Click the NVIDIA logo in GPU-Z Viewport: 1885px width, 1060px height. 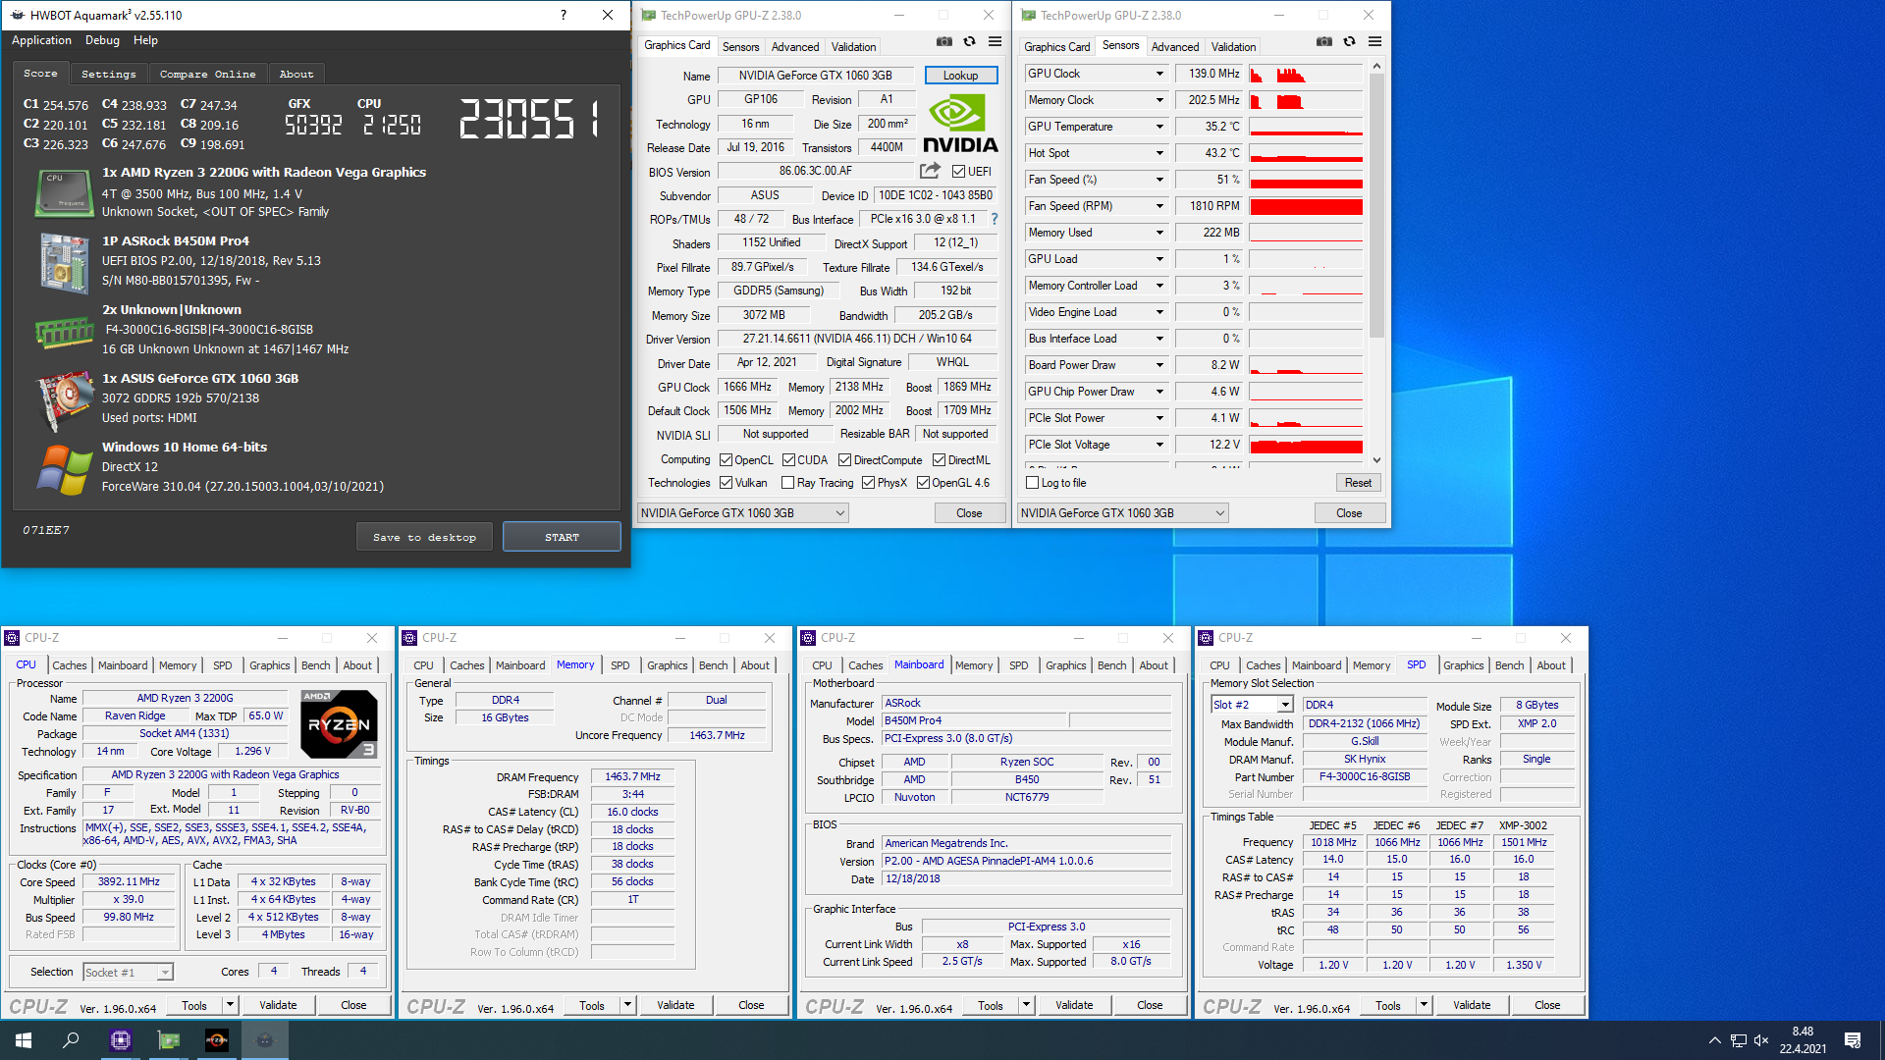point(960,124)
